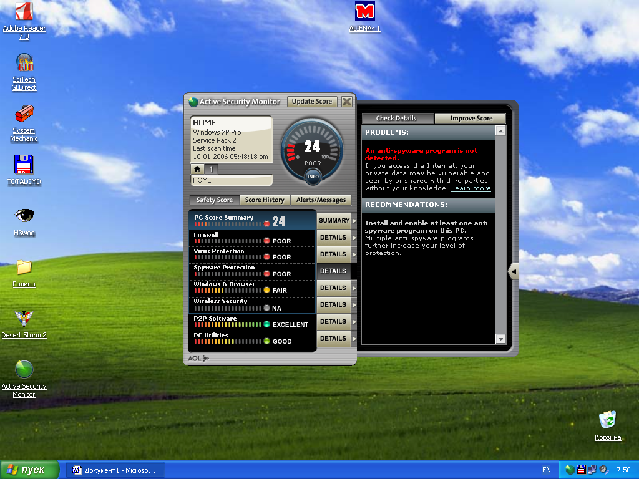Click the details panel scroll down arrow
Viewport: 639px width, 479px height.
pos(500,339)
